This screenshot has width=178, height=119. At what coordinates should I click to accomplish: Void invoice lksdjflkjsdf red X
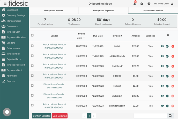point(173,66)
